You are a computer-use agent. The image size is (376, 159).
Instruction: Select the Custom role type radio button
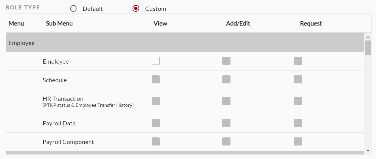[136, 9]
